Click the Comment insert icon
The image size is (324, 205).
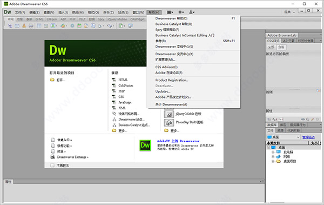pyautogui.click(x=93, y=26)
